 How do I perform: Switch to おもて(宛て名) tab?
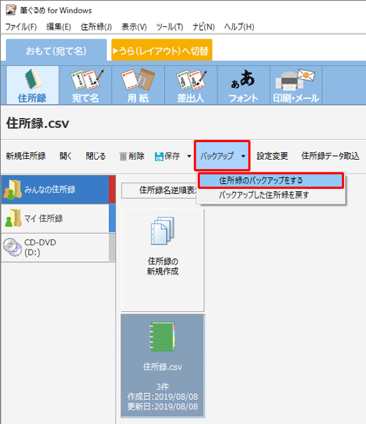point(56,51)
